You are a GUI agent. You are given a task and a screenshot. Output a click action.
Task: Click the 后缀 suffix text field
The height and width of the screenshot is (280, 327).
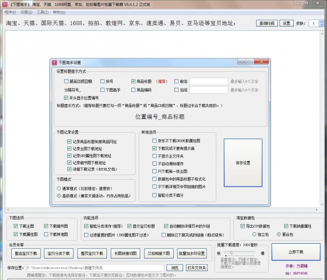(x=208, y=90)
